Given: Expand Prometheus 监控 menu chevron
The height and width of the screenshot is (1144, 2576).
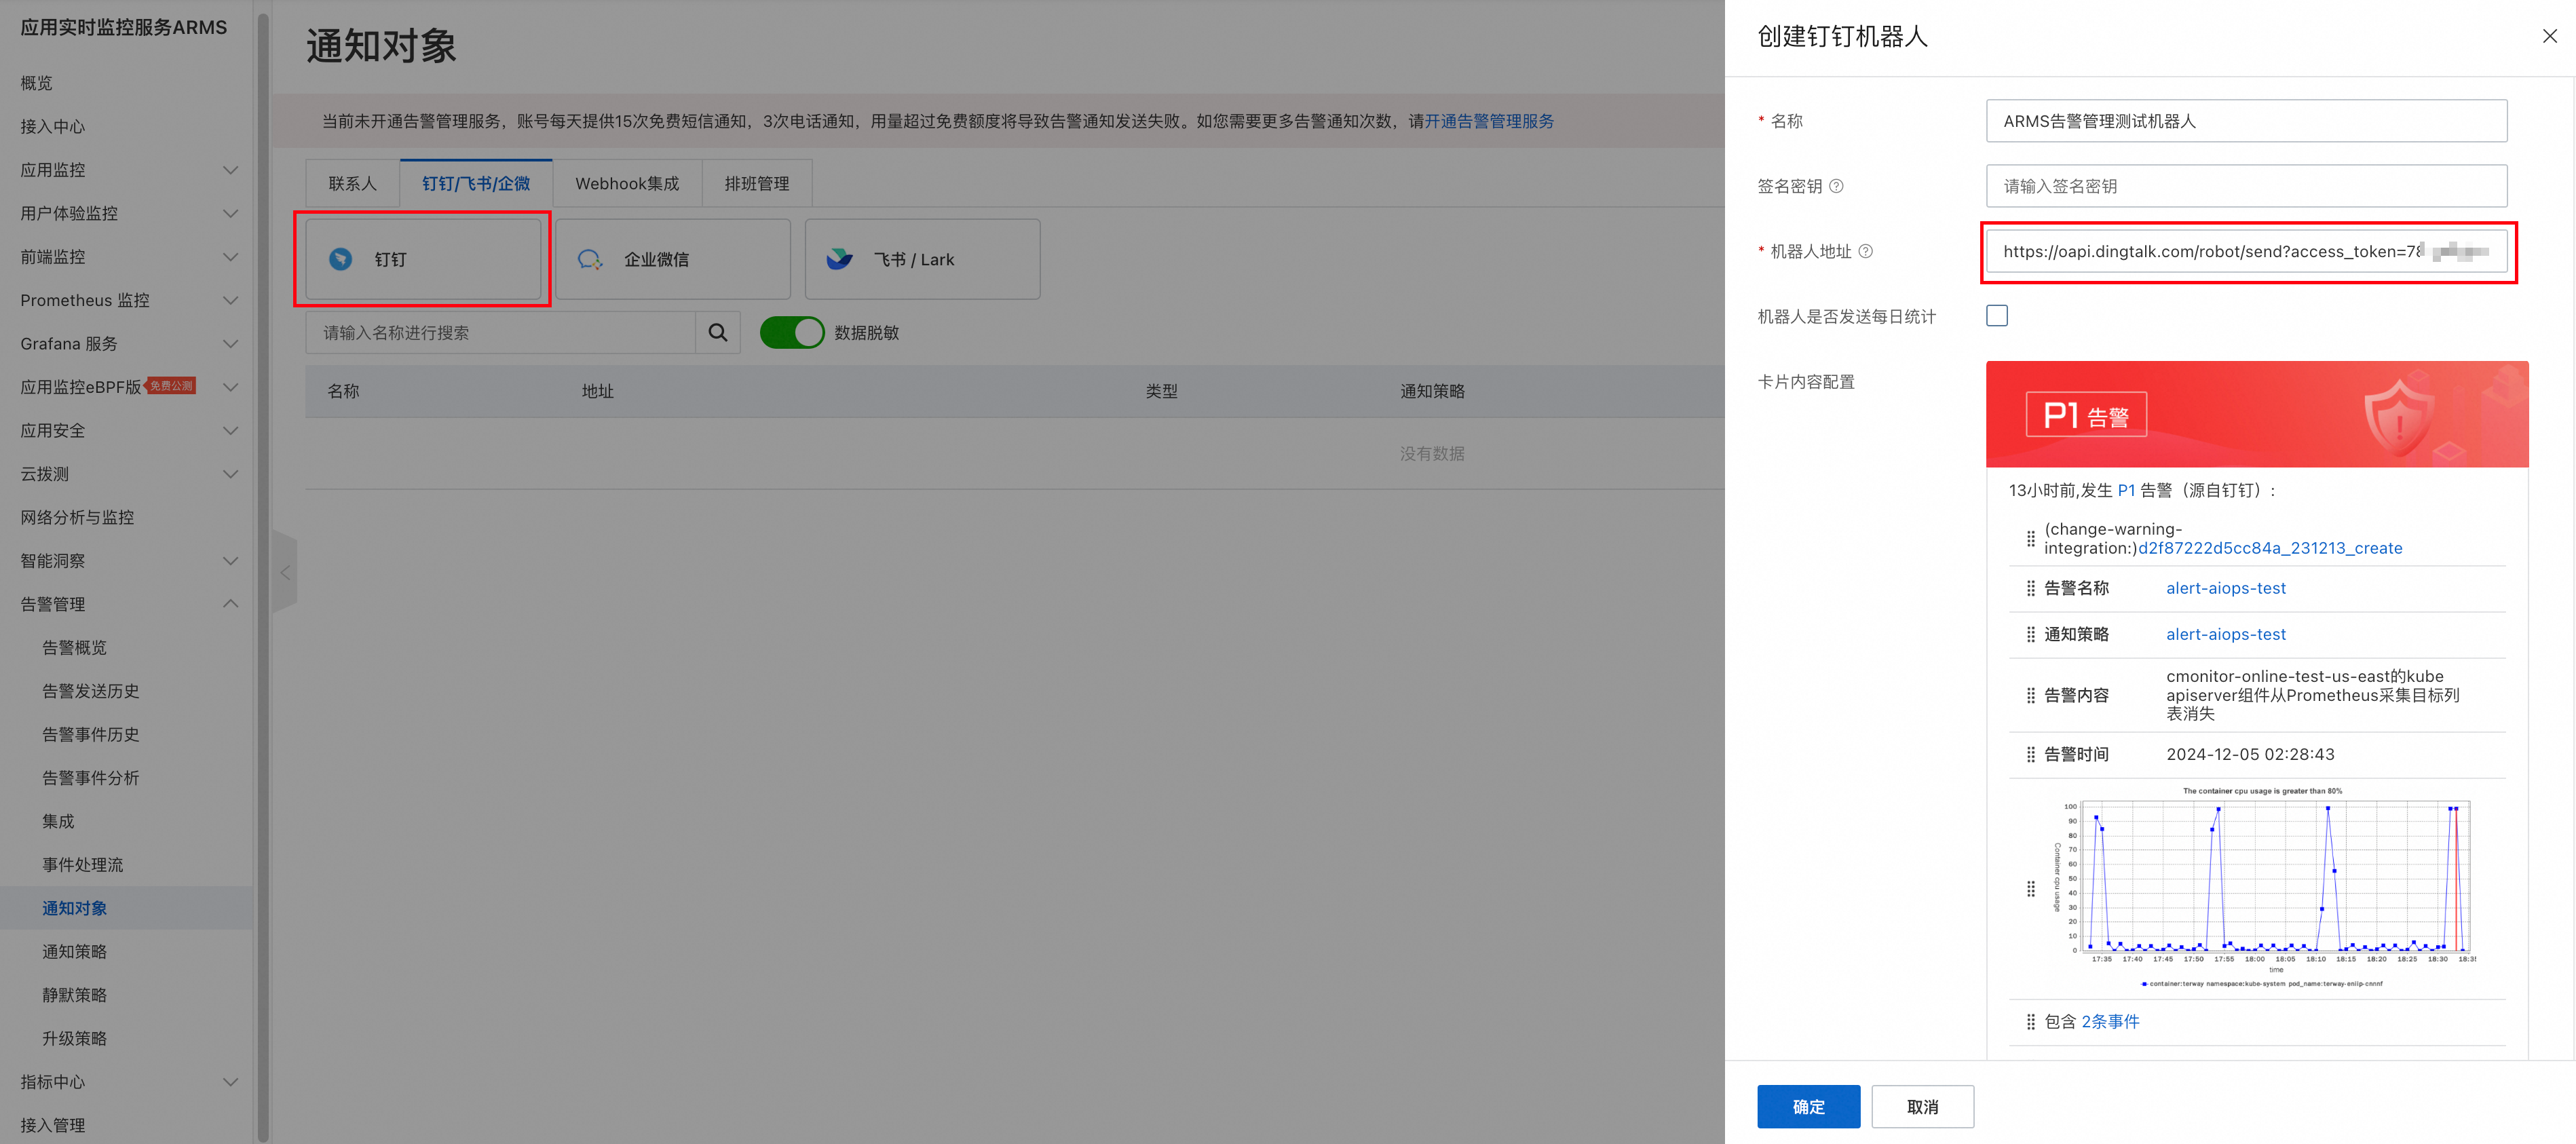Looking at the screenshot, I should pos(230,300).
